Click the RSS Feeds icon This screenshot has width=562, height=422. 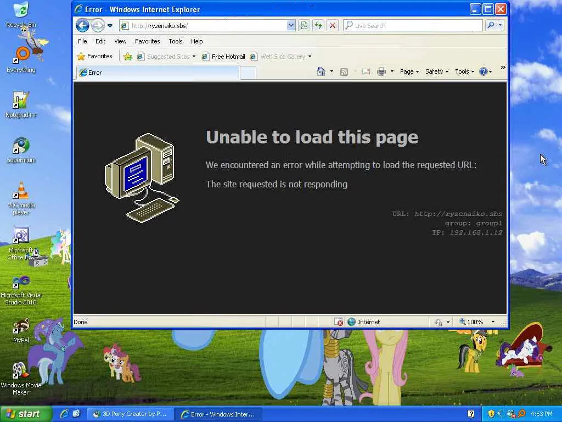coord(344,72)
